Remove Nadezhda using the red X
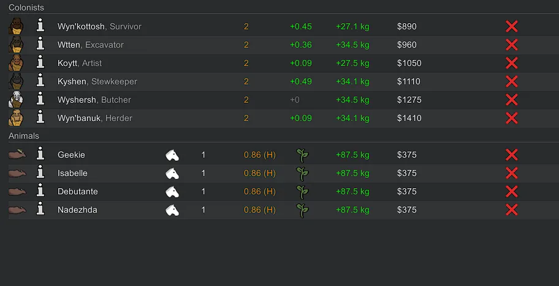 (512, 210)
